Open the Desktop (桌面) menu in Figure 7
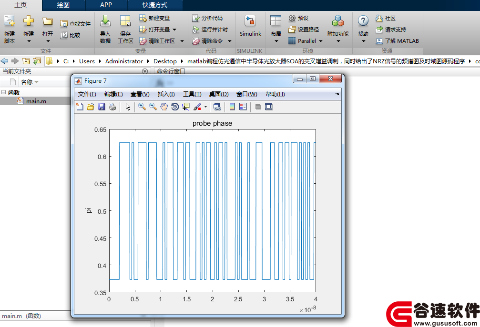480x327 pixels. tap(219, 94)
